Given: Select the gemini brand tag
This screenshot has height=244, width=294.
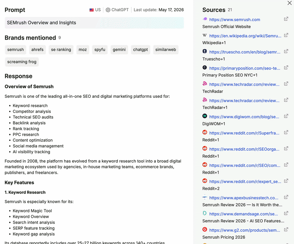Looking at the screenshot, I should (119, 50).
